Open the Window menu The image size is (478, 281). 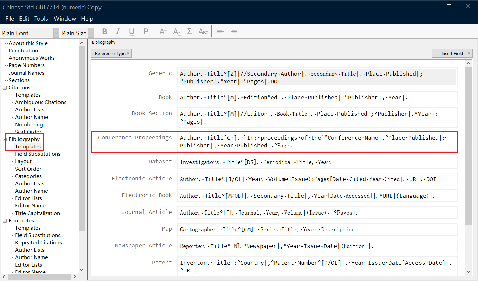coord(65,19)
